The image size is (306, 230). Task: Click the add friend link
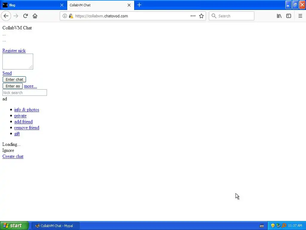click(x=23, y=122)
